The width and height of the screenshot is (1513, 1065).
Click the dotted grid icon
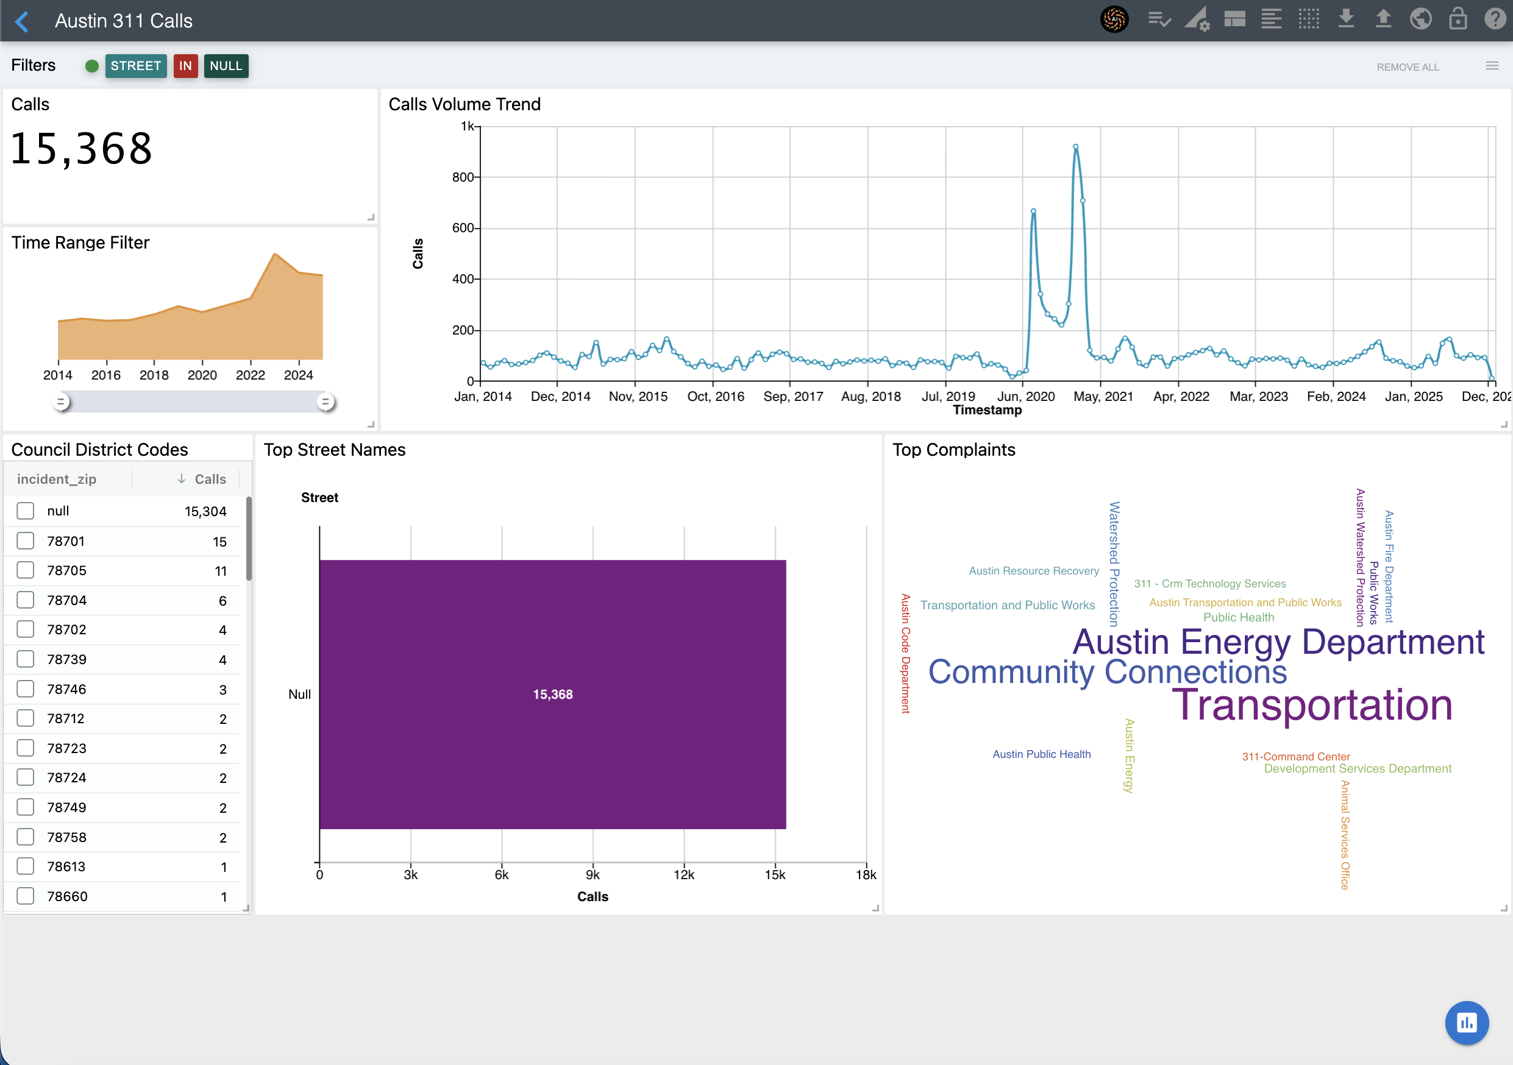point(1309,19)
